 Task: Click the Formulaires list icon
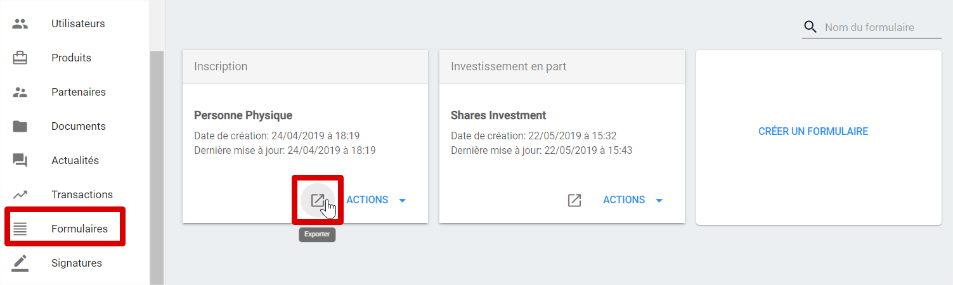(20, 229)
